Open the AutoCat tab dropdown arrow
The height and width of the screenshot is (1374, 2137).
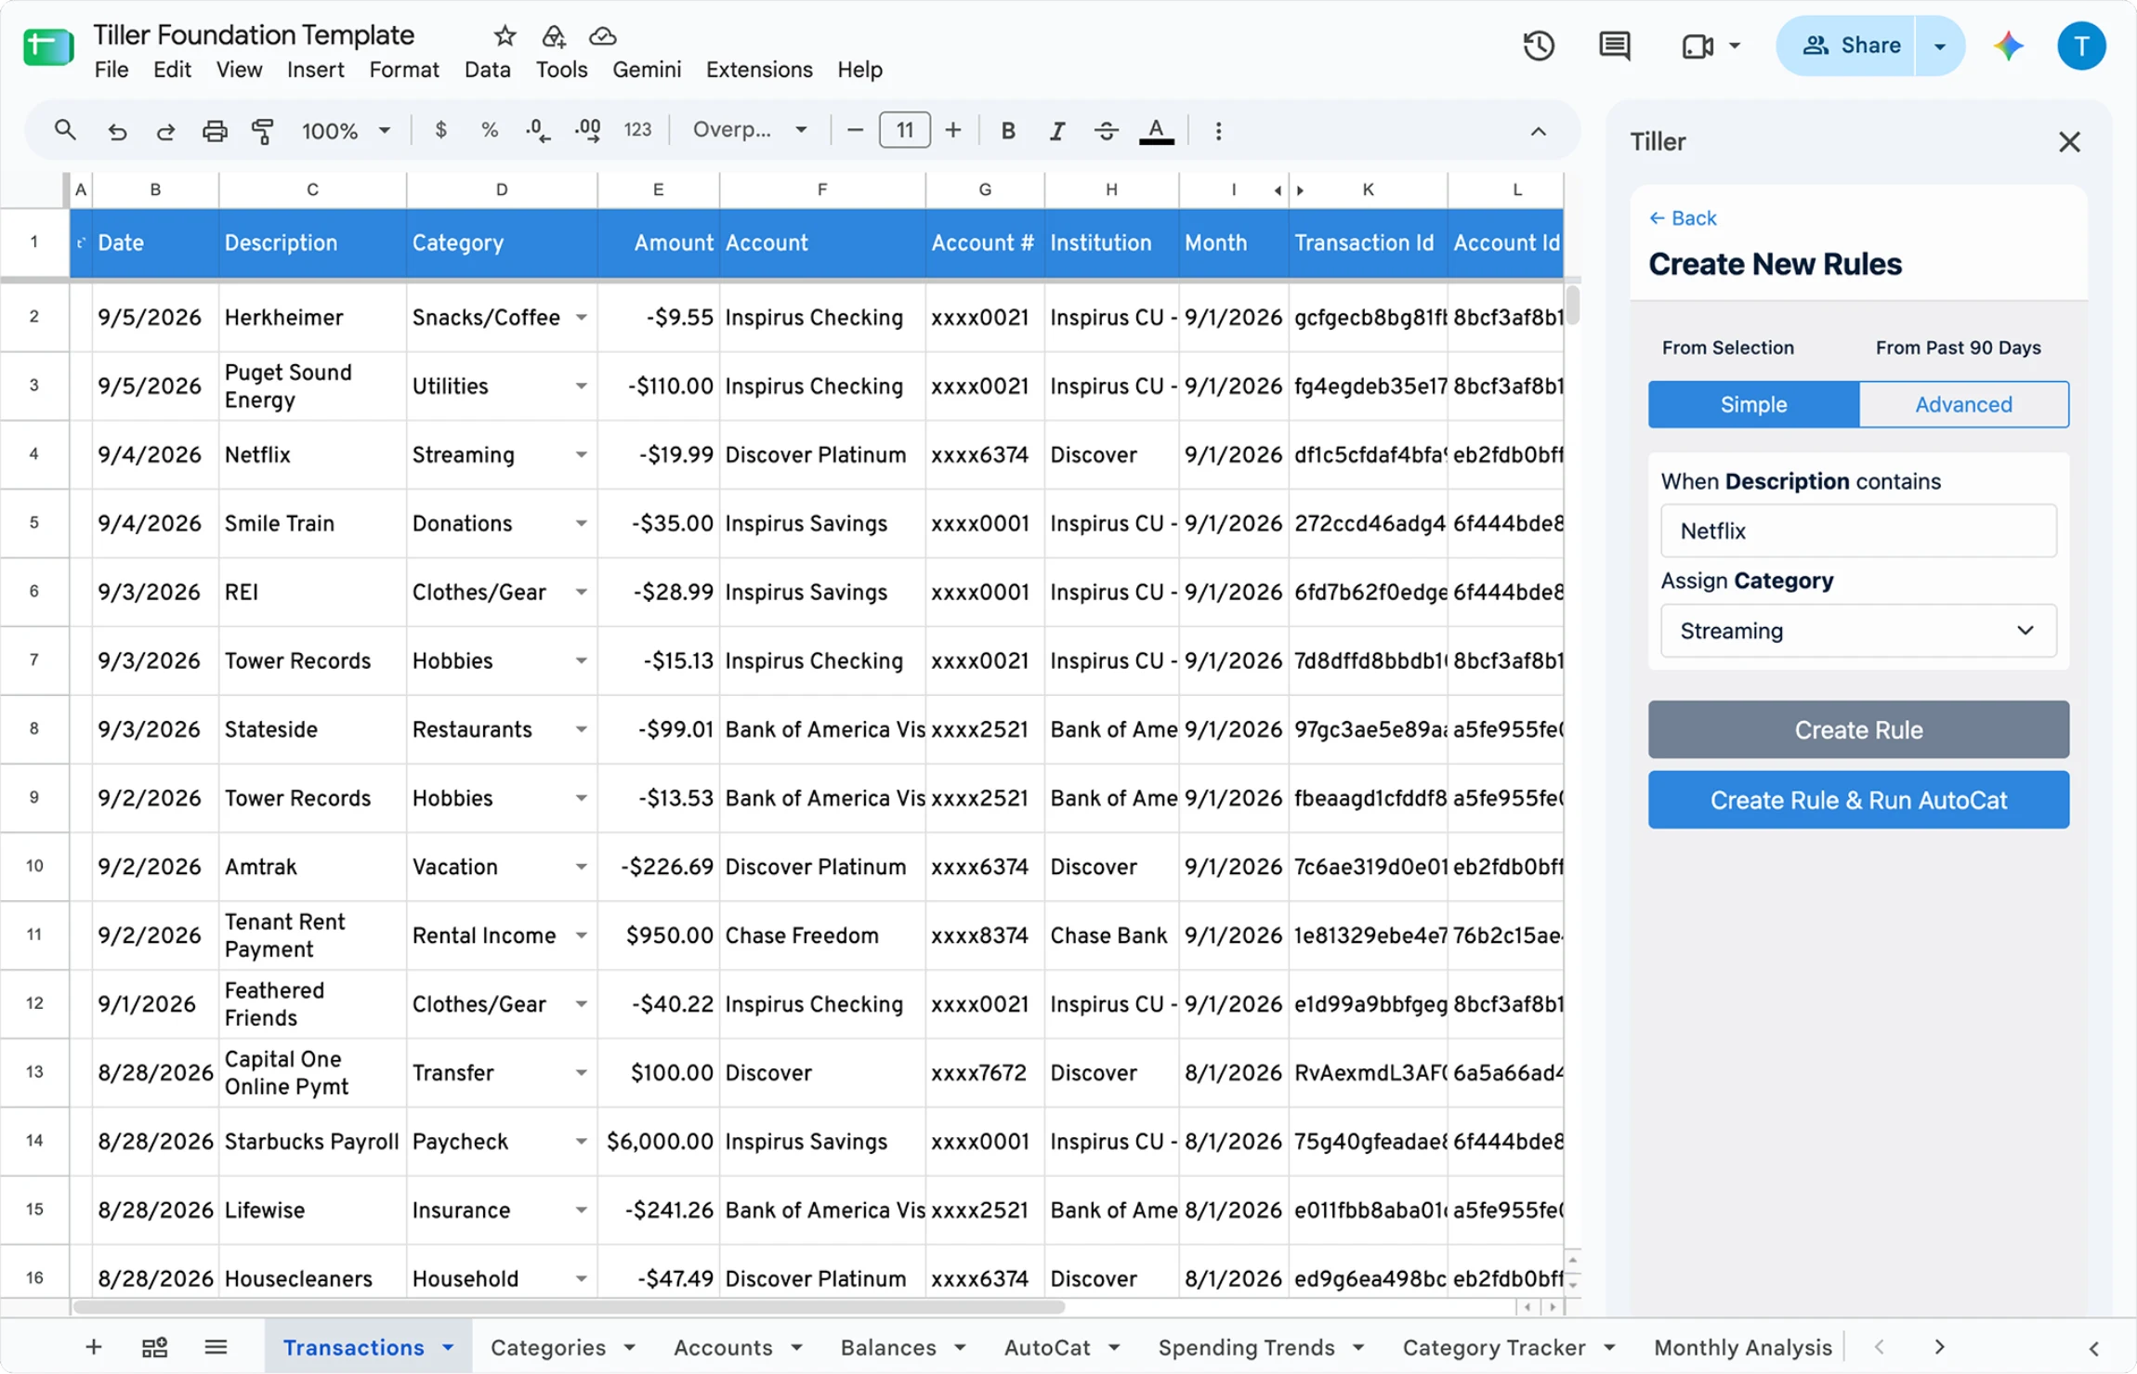click(1114, 1347)
